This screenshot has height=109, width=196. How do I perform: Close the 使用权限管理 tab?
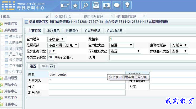112,16
